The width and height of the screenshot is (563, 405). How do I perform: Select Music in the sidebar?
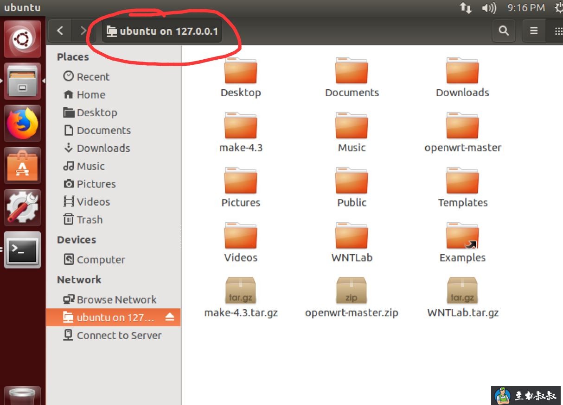[113, 166]
